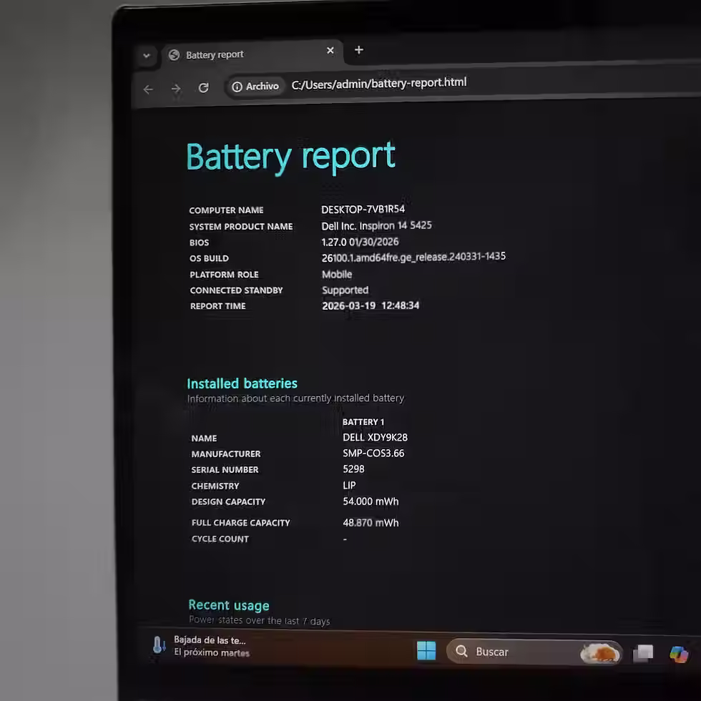Image resolution: width=701 pixels, height=701 pixels.
Task: Reload the page with the refresh icon
Action: coord(203,87)
